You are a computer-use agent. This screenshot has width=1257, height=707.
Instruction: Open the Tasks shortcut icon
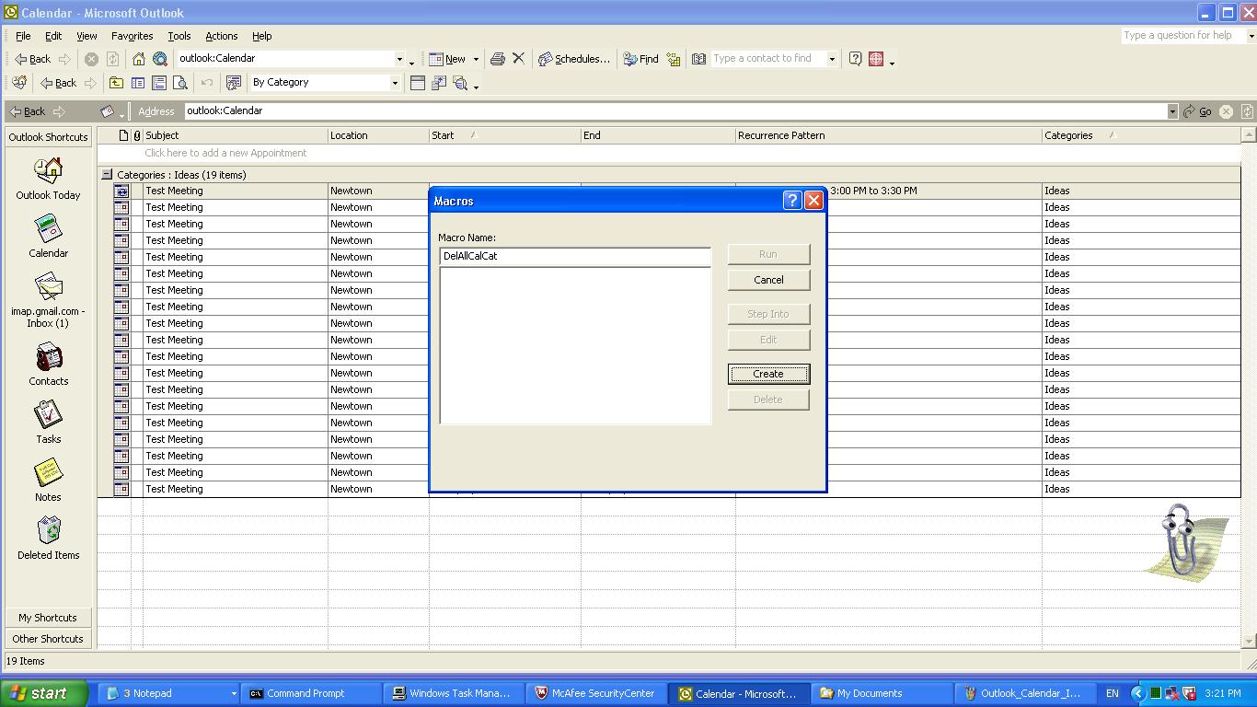tap(48, 423)
